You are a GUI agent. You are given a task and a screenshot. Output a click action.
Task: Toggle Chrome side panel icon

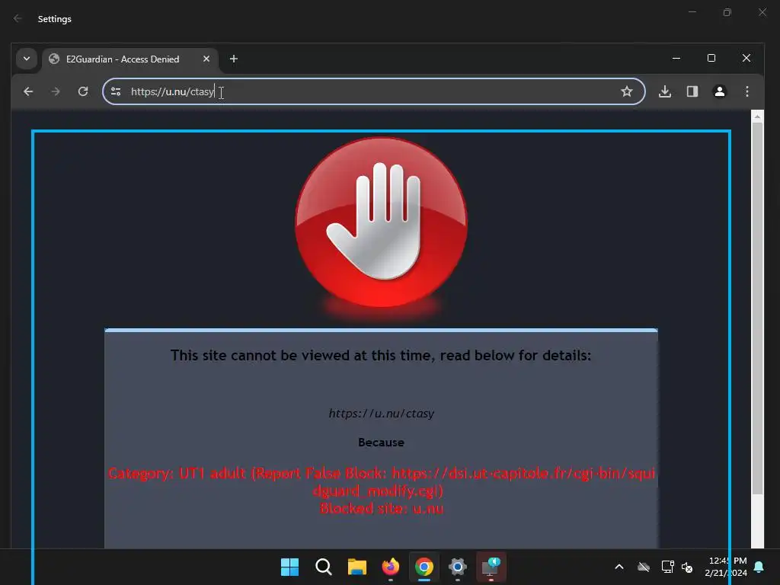pos(692,91)
